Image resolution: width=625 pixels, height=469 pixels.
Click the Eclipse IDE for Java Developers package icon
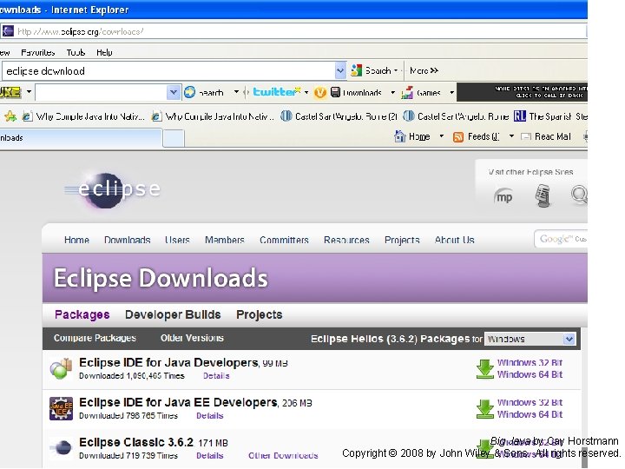point(61,368)
